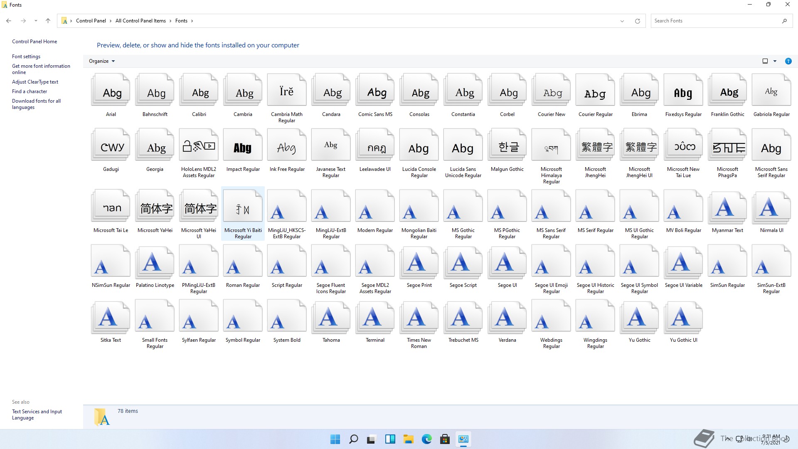Launch Microsoft Edge from the taskbar
798x449 pixels.
[x=426, y=439]
